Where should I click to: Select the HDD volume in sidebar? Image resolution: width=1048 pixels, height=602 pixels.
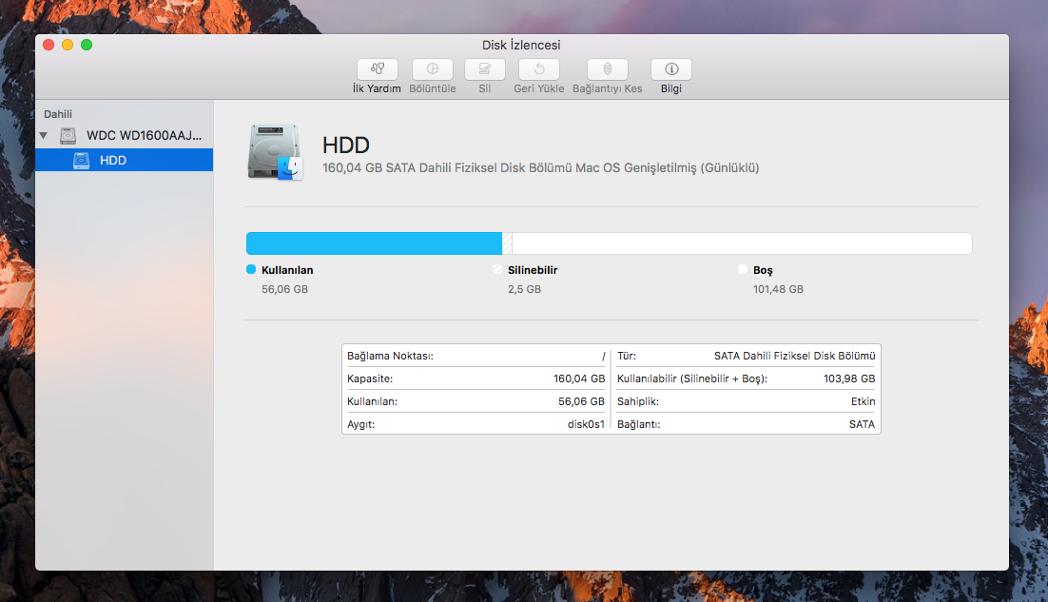(112, 161)
